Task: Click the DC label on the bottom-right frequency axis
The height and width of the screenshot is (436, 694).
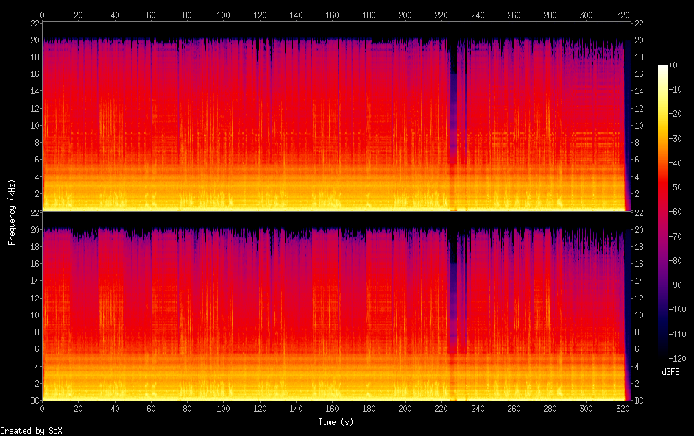Action: pyautogui.click(x=639, y=401)
